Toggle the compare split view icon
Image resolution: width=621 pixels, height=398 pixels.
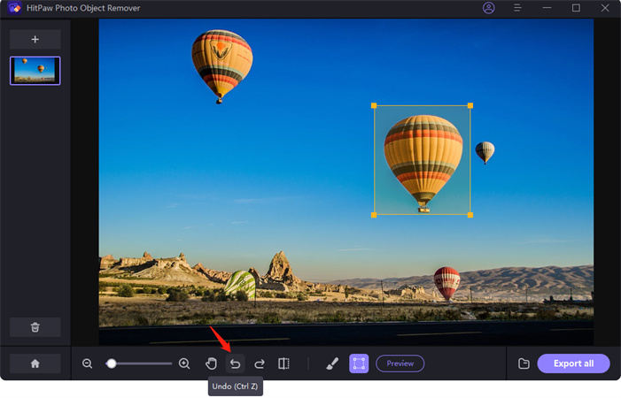point(283,364)
